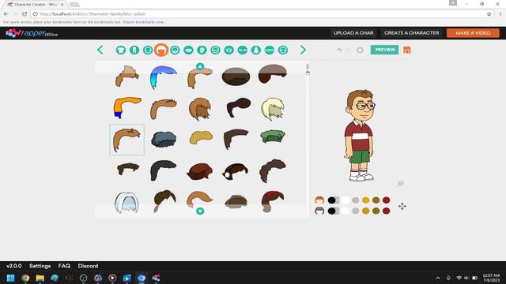The height and width of the screenshot is (284, 506).
Task: Click the redo arrow
Action: click(348, 50)
